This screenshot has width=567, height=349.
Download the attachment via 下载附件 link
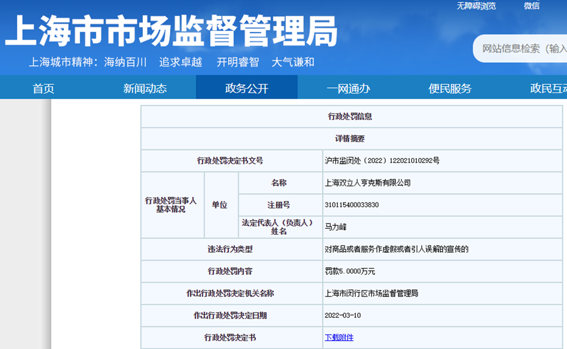click(x=339, y=338)
